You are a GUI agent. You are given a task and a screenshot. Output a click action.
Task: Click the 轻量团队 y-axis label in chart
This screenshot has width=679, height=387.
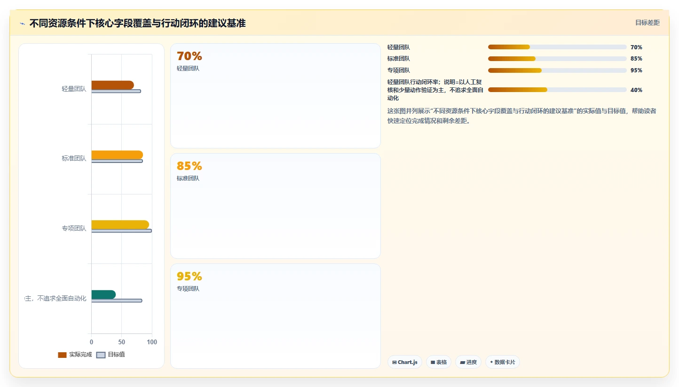tap(74, 89)
